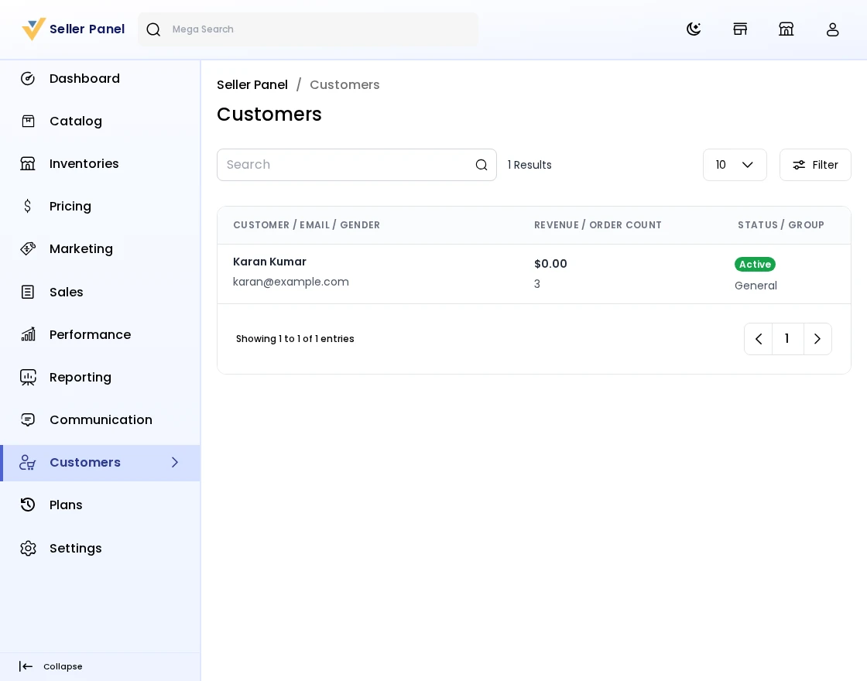This screenshot has width=867, height=681.
Task: Click Status / Group column header
Action: coord(781,225)
